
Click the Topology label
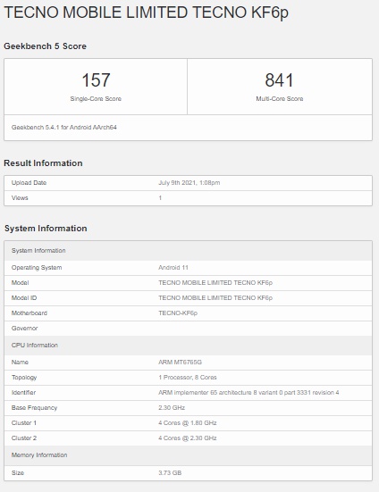pyautogui.click(x=24, y=378)
